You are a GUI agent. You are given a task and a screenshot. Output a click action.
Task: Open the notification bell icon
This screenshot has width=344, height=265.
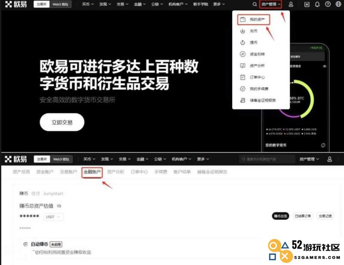pos(317,4)
